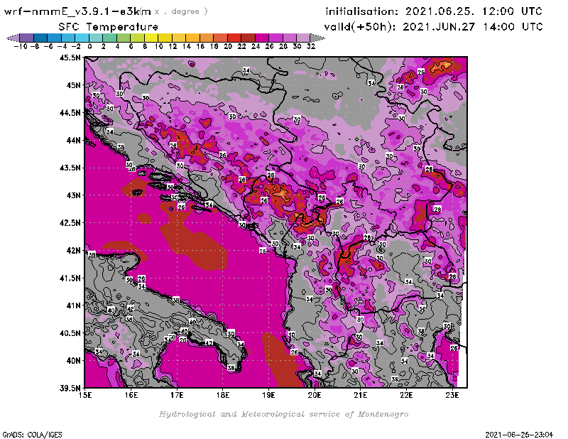This screenshot has width=568, height=439.
Task: Click the 23E longitude axis label
Action: tap(452, 396)
